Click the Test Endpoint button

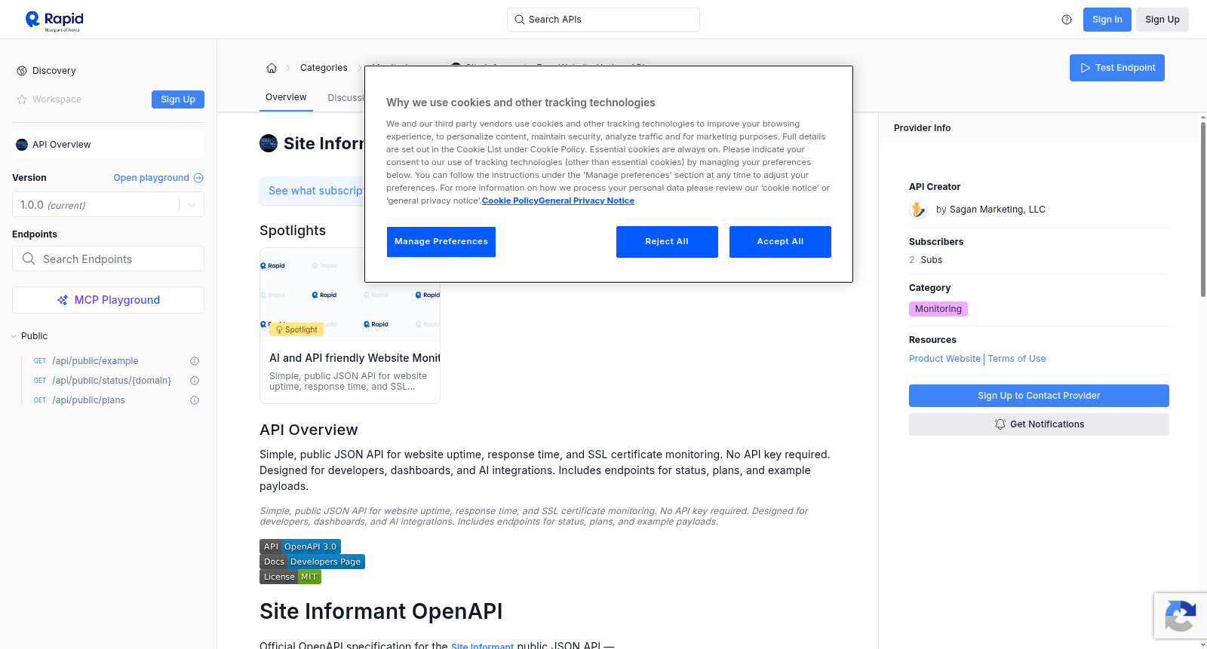click(x=1117, y=68)
